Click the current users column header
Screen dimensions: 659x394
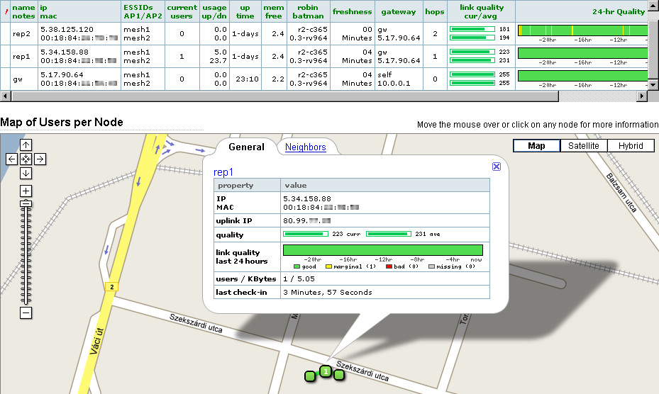tap(182, 12)
